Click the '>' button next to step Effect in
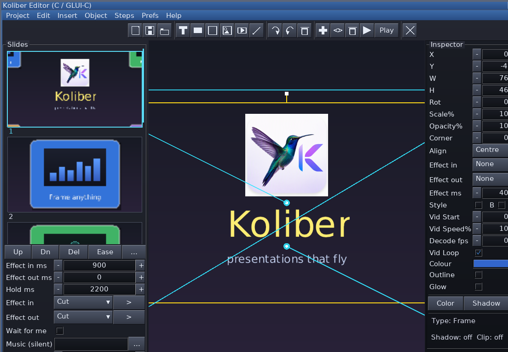 tap(129, 302)
